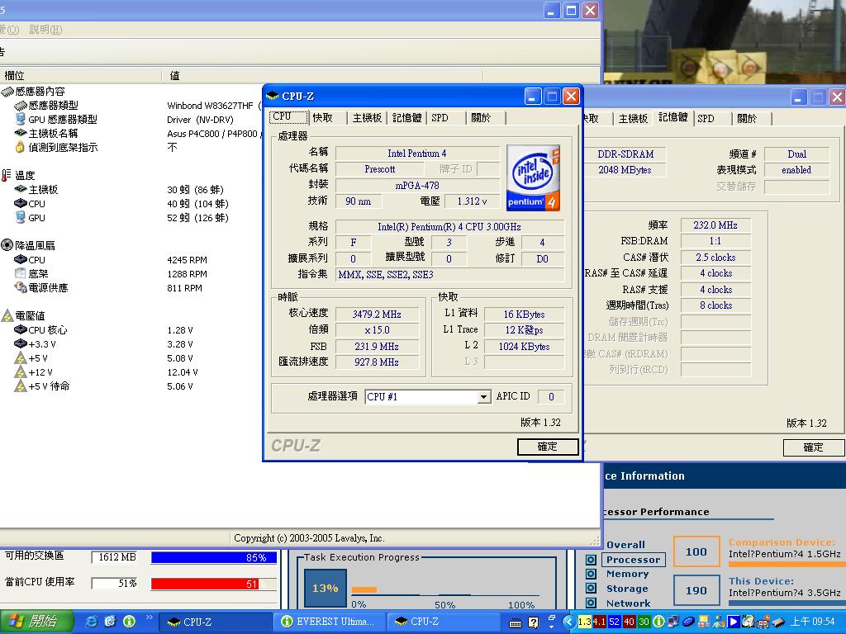Click the +3.3 V row icon
Viewport: 846px width, 634px height.
[x=21, y=343]
